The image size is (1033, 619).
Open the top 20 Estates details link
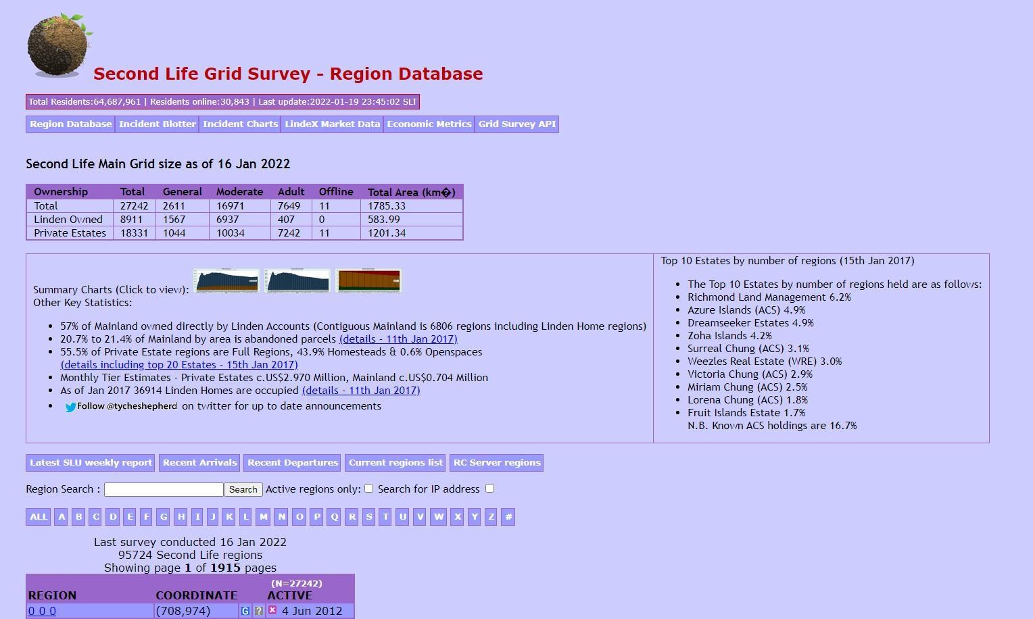(x=179, y=365)
